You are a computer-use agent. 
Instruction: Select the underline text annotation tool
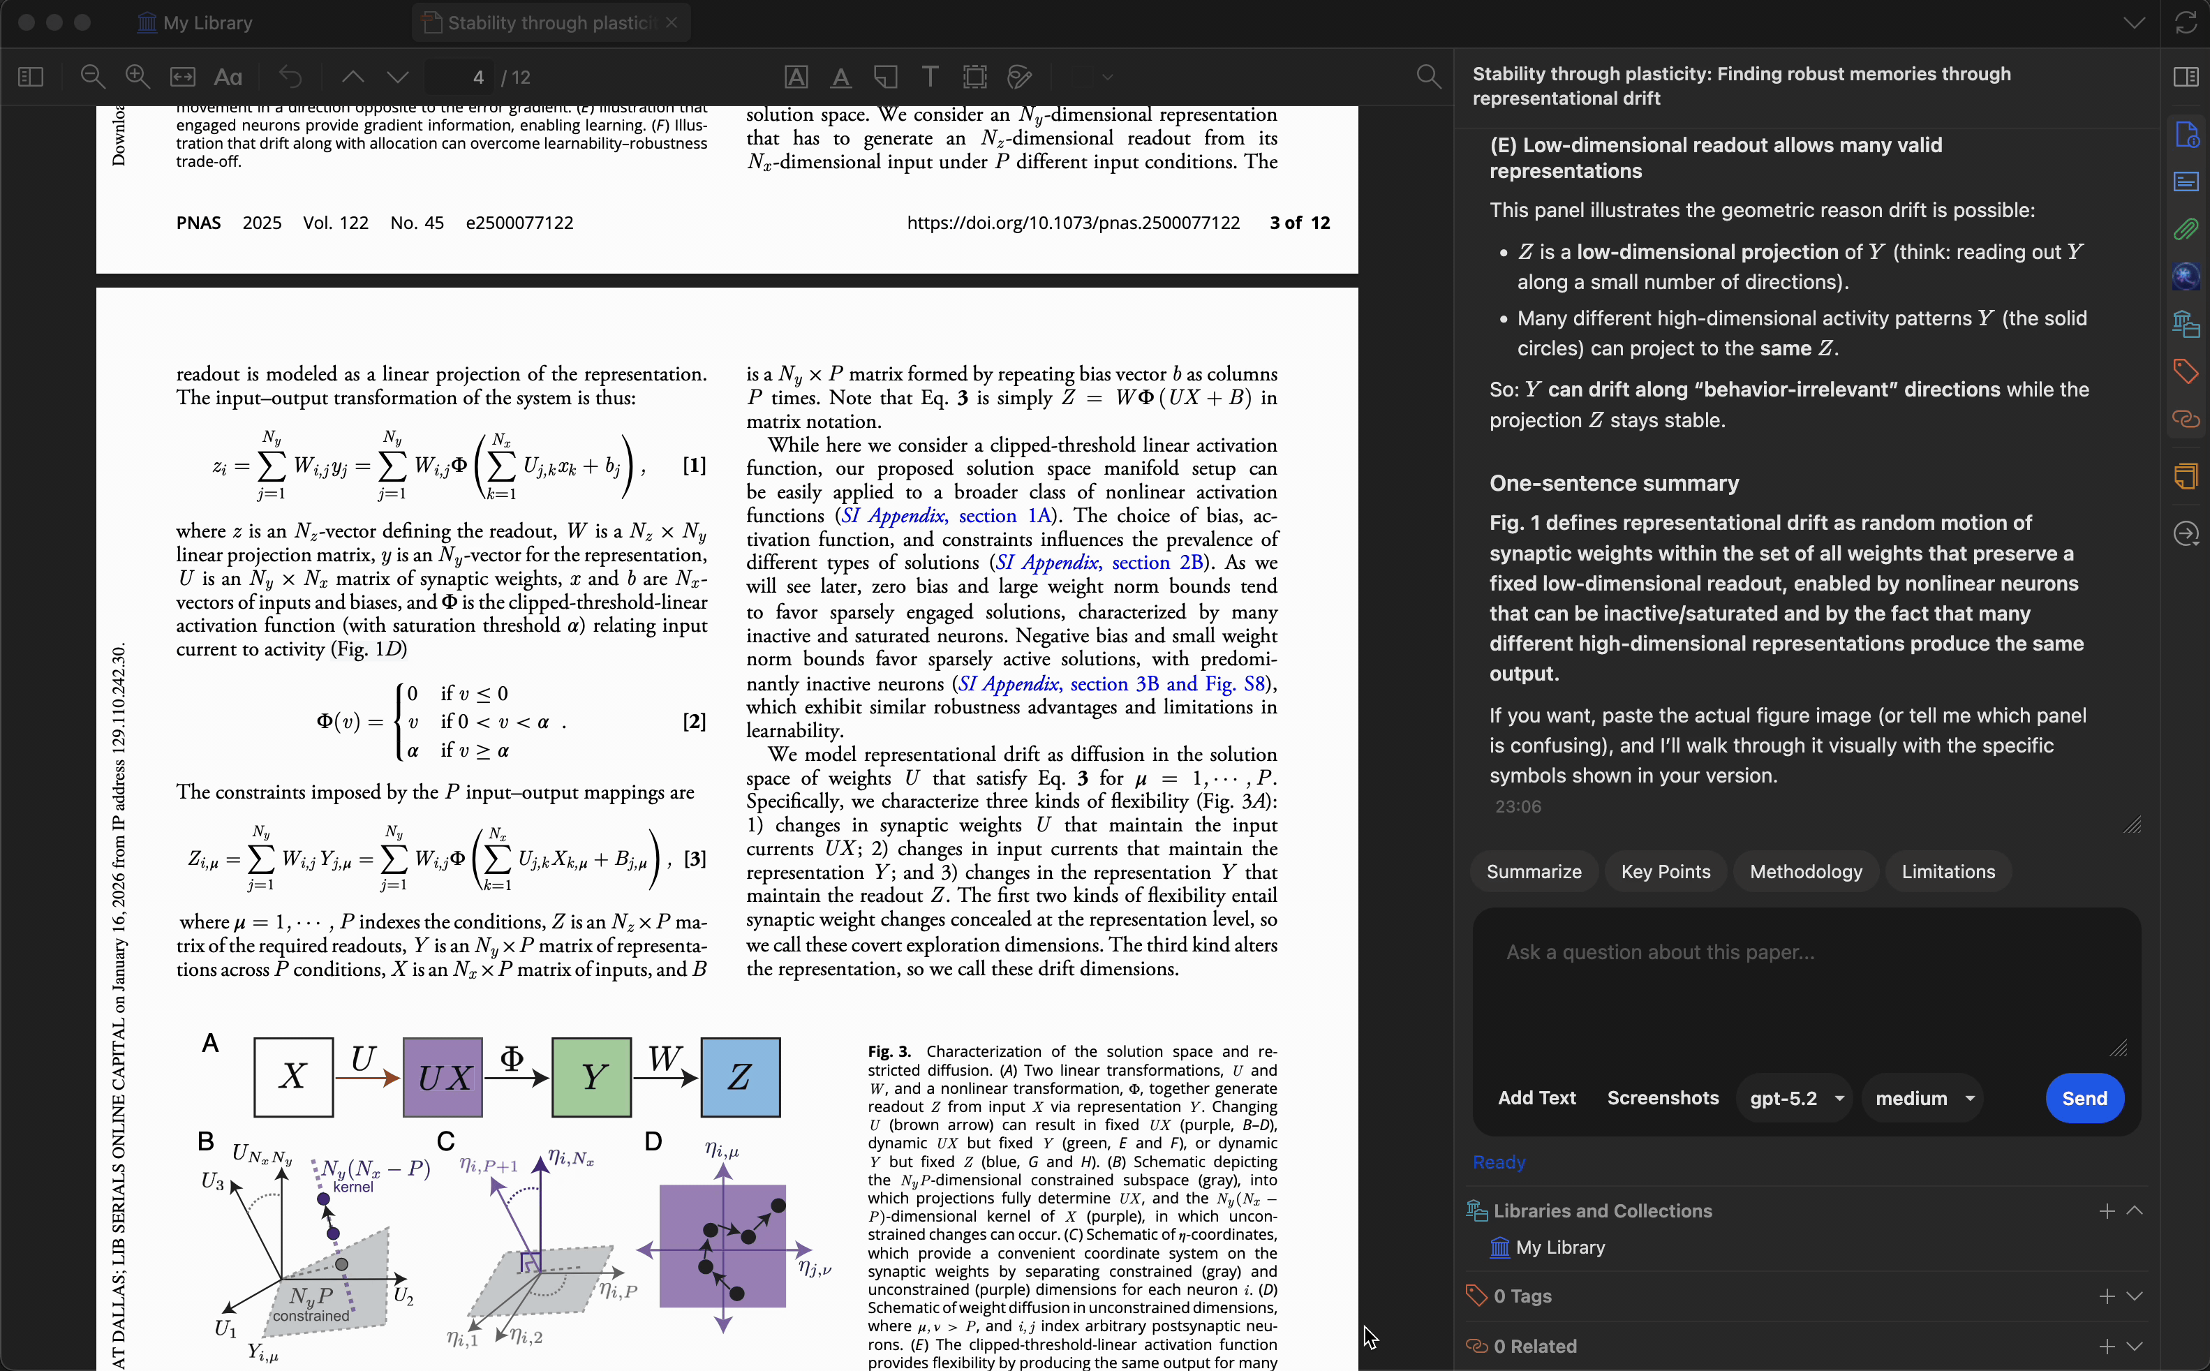tap(840, 77)
